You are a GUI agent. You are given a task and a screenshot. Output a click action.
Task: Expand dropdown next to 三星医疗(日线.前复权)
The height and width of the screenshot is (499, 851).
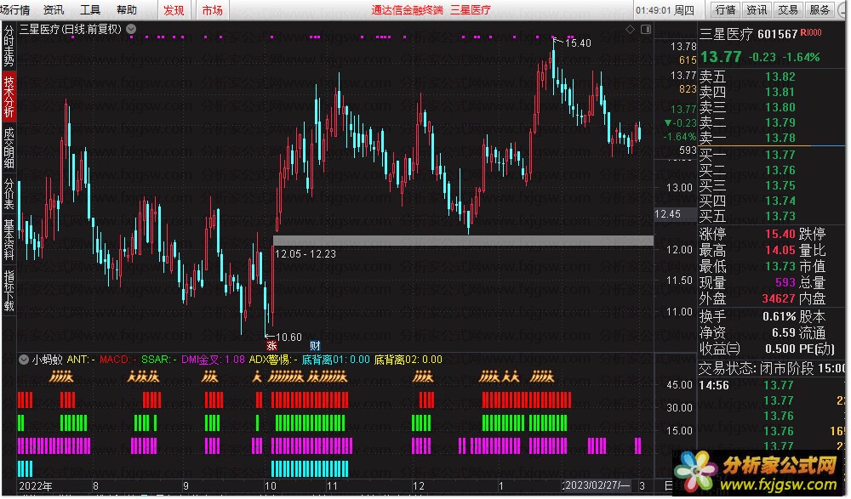click(131, 29)
